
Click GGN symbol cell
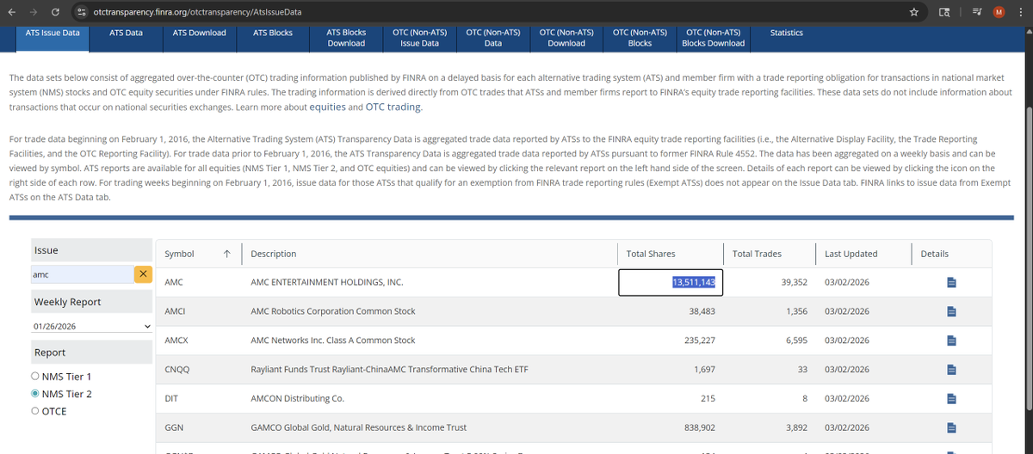[173, 427]
